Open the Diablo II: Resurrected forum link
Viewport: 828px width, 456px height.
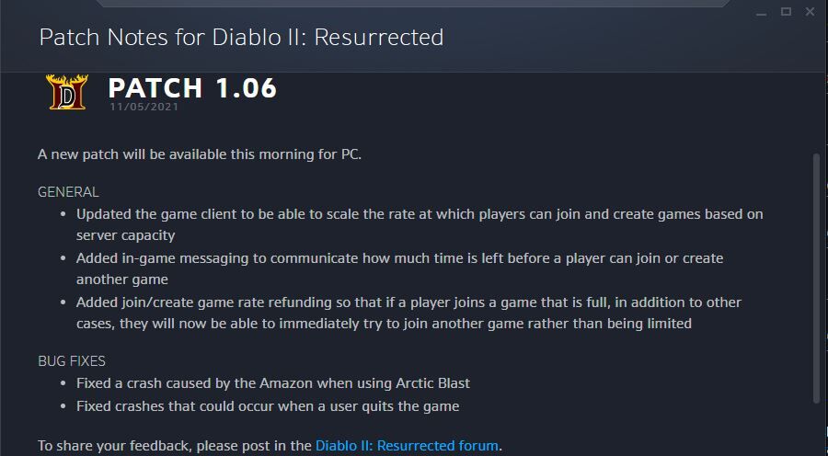(407, 446)
